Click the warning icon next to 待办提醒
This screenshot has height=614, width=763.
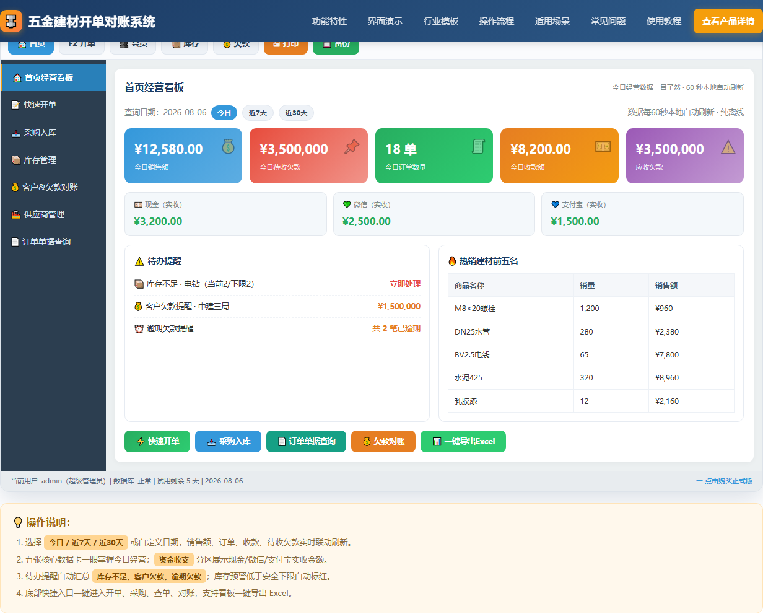(139, 261)
